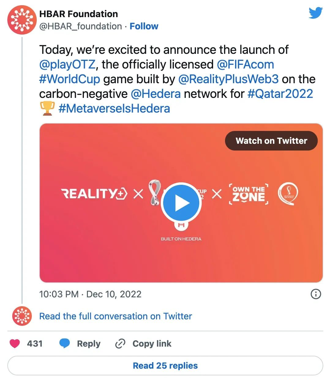Click the Watch on Twitter button
The height and width of the screenshot is (383, 330).
271,141
